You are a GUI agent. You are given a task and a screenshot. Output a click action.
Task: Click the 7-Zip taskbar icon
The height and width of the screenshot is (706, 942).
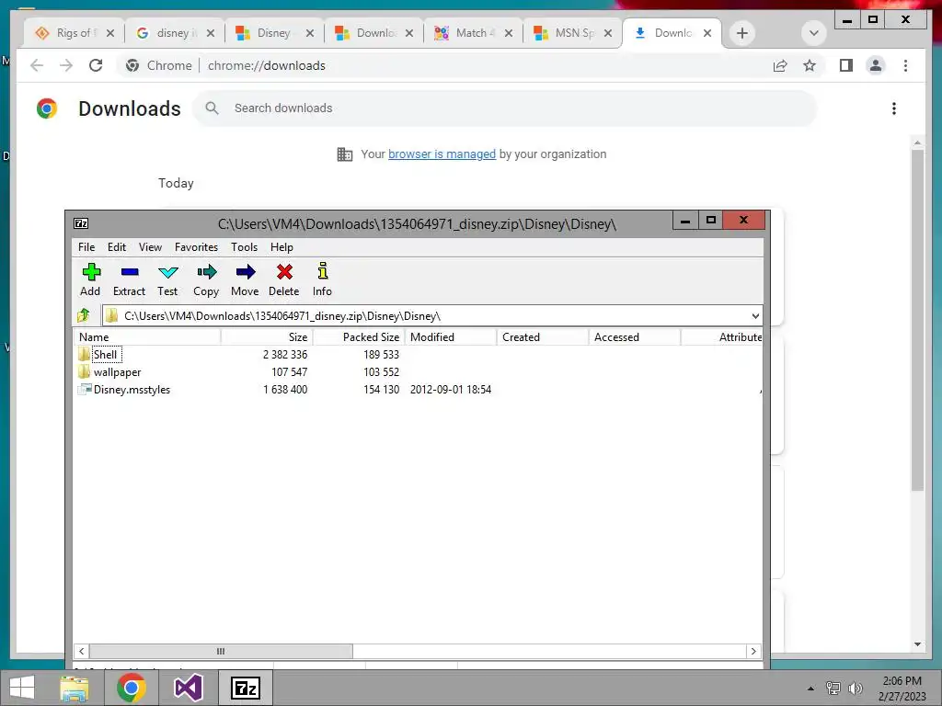pos(245,688)
